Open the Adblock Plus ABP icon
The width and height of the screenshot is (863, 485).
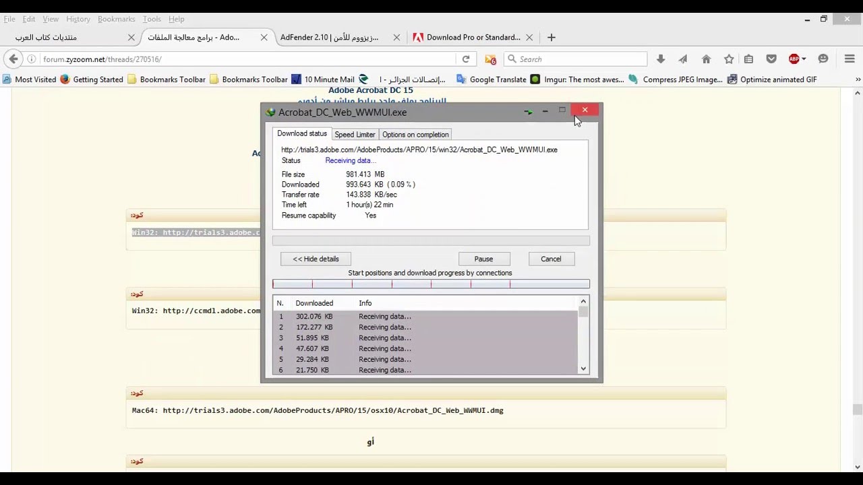[794, 59]
